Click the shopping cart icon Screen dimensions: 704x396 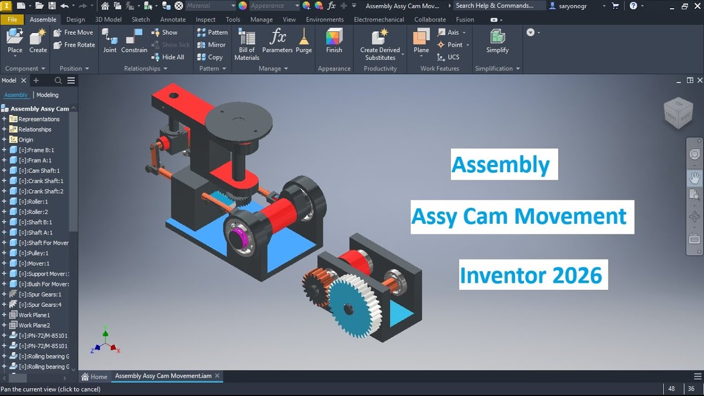point(615,6)
